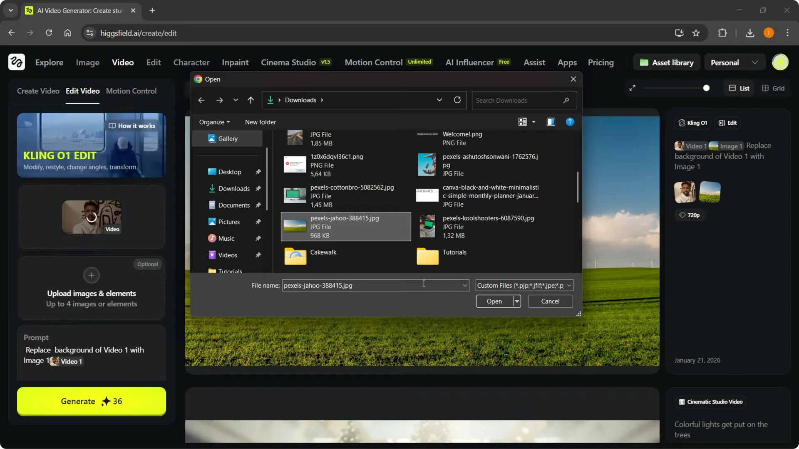
Task: Cancel the Open file dialog
Action: (550, 301)
